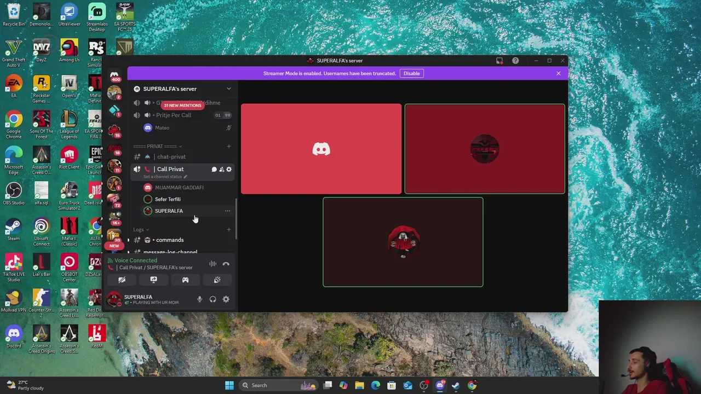
Task: Add channel to Logs category plus icon
Action: [229, 229]
